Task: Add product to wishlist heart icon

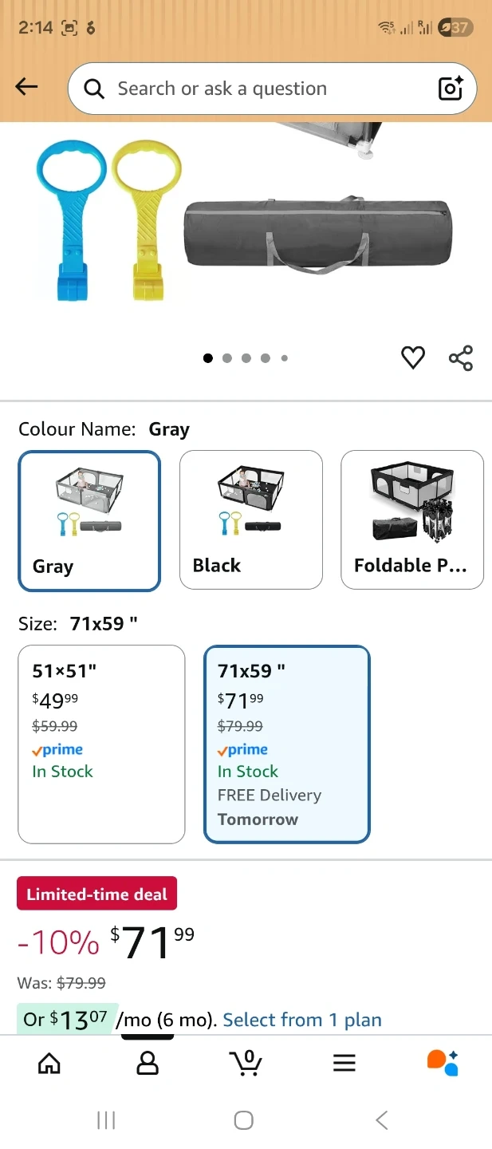Action: tap(412, 358)
